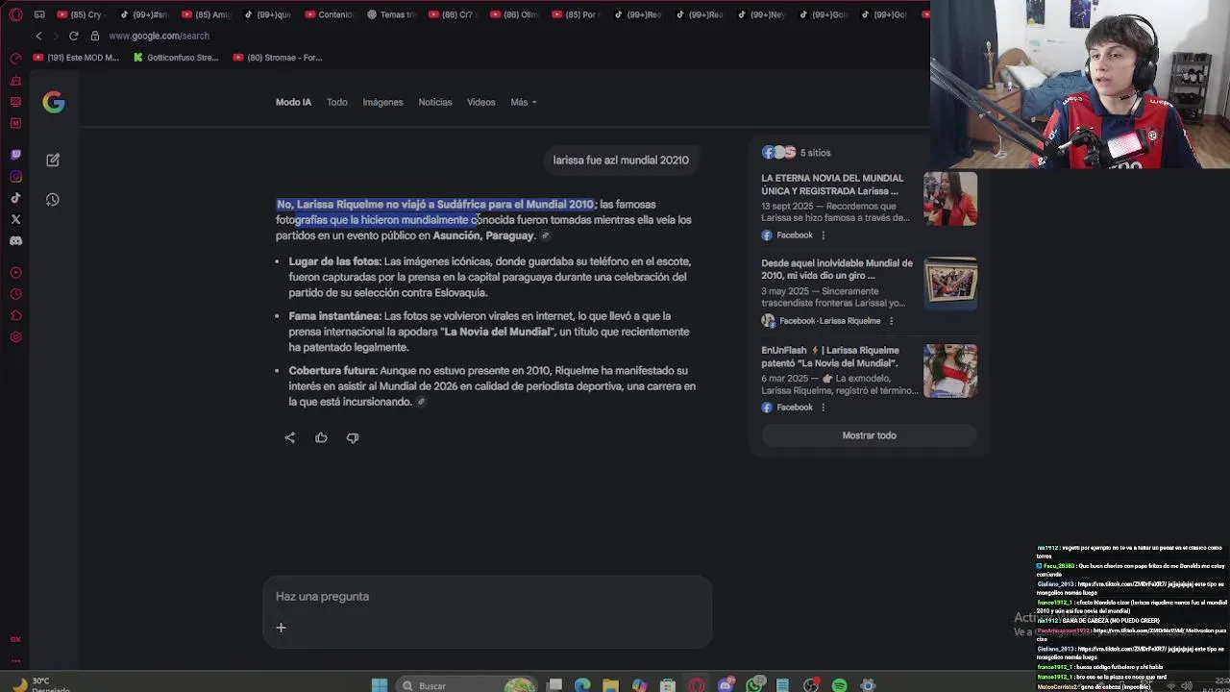This screenshot has height=692, width=1230.
Task: Open 'Desde aquel inolvidable Mundial de 2010' result
Action: point(837,269)
